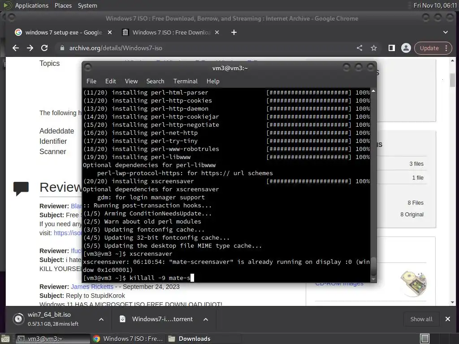This screenshot has height=344, width=459.
Task: Open the terminal File menu
Action: [x=91, y=82]
